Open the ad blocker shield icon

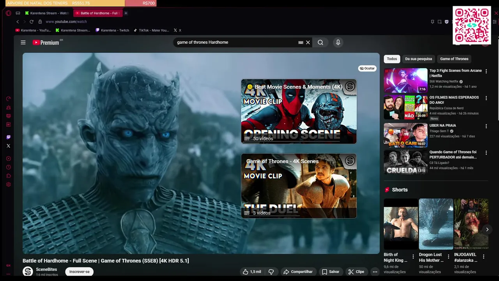(446, 21)
